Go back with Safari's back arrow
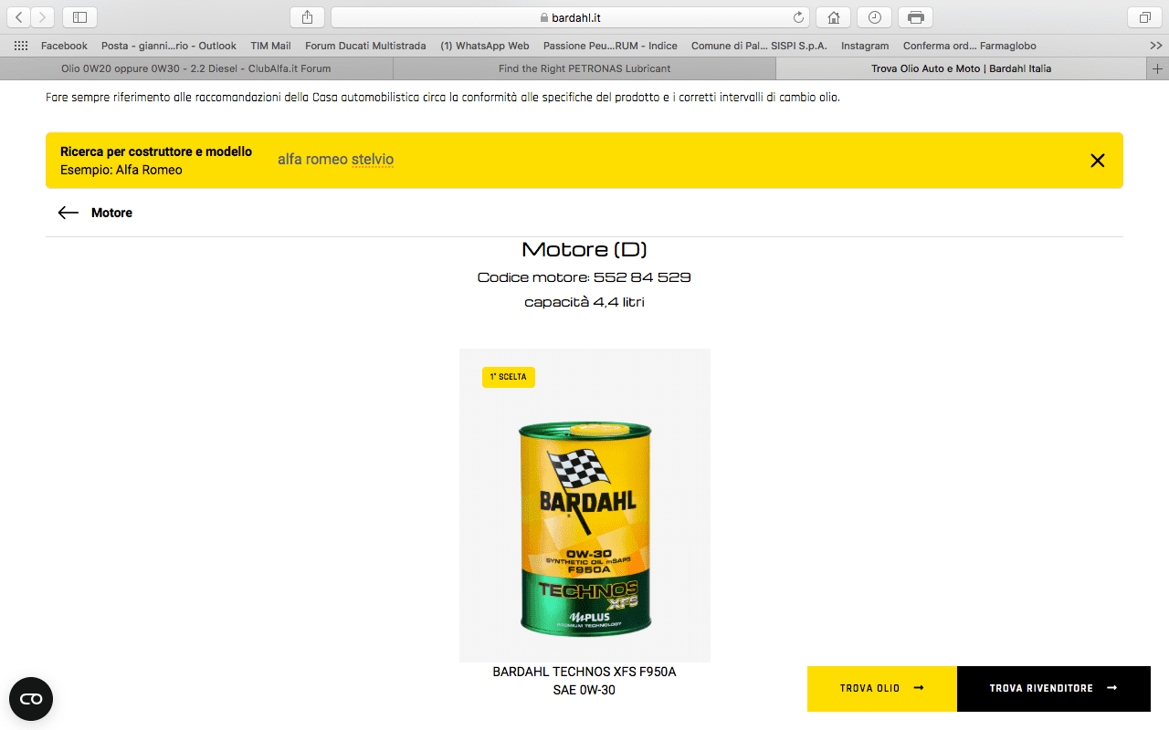The height and width of the screenshot is (730, 1169). (19, 17)
